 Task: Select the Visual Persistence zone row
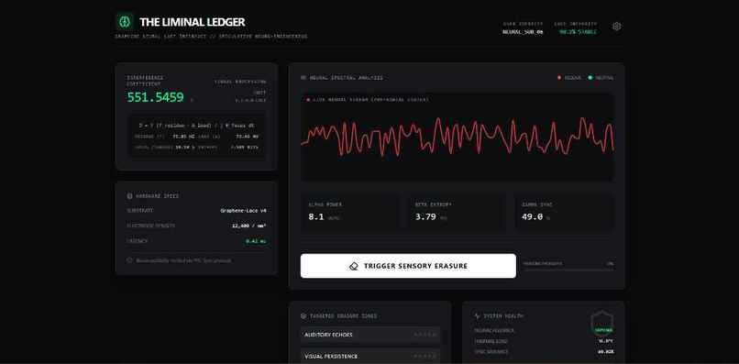tap(370, 357)
